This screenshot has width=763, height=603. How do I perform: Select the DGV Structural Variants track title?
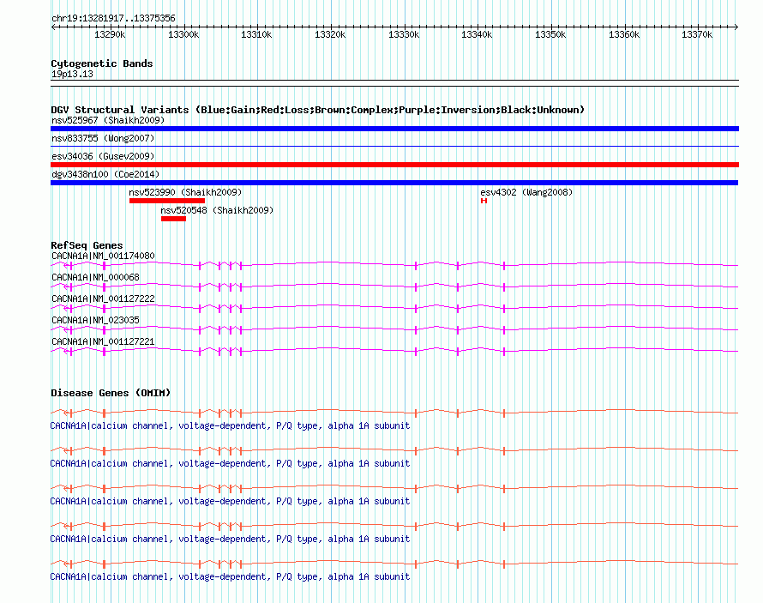click(x=317, y=110)
